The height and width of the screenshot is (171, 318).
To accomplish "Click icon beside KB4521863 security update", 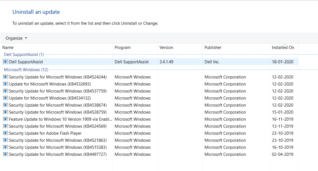I will tap(6, 140).
